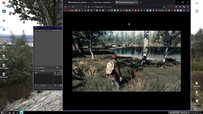Viewport: 203px width, 114px height.
Task: Open the purple Twitch bookmark
Action: tap(88, 10)
